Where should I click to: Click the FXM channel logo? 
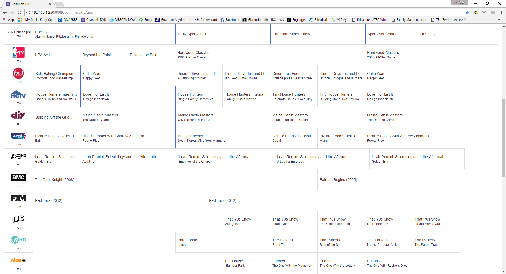[x=18, y=198]
